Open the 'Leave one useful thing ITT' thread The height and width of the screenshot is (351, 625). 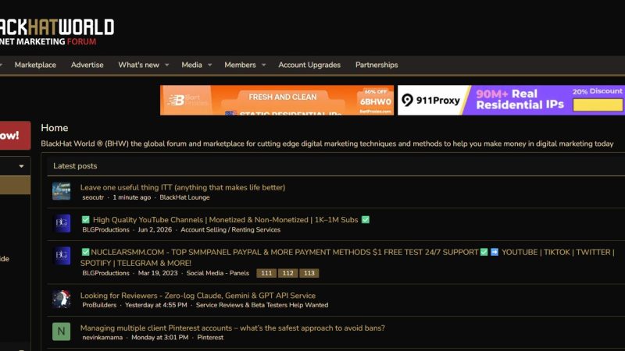pos(183,187)
